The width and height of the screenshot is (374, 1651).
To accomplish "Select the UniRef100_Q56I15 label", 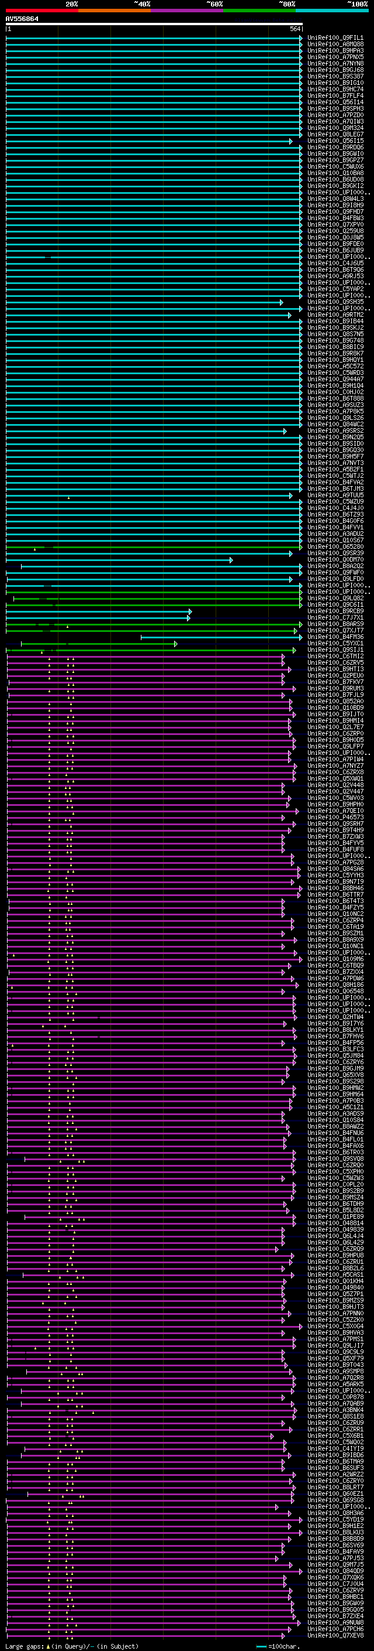I will (x=335, y=141).
